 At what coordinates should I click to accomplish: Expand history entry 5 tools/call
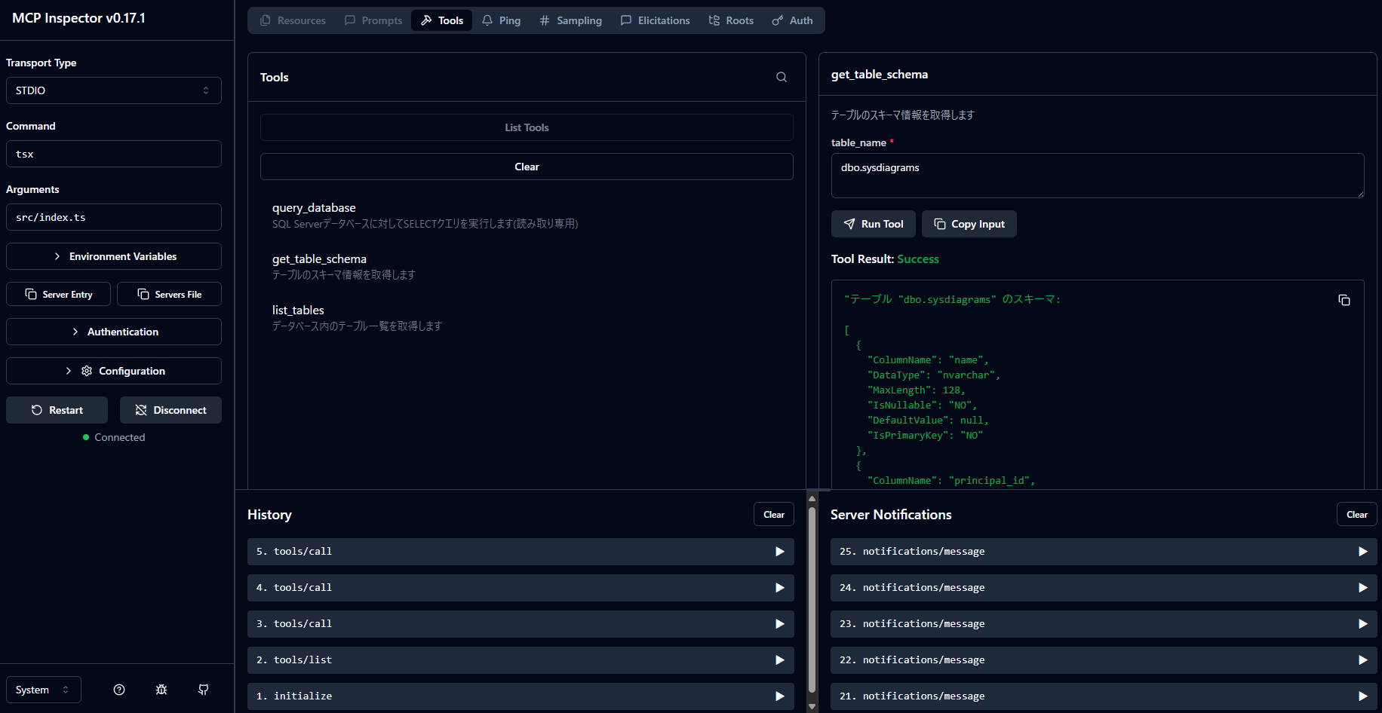pyautogui.click(x=520, y=552)
